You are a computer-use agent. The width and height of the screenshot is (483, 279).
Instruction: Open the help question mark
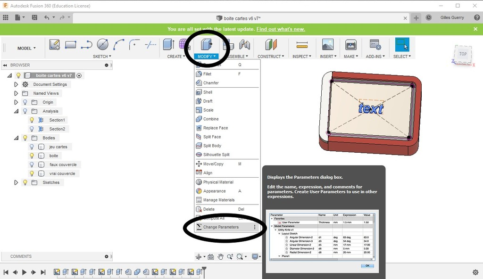tap(476, 17)
